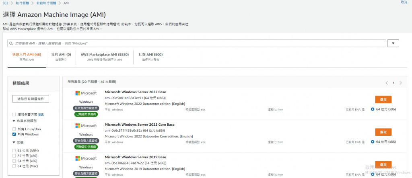
Task: Go to previous results page arrow
Action: [x=387, y=83]
